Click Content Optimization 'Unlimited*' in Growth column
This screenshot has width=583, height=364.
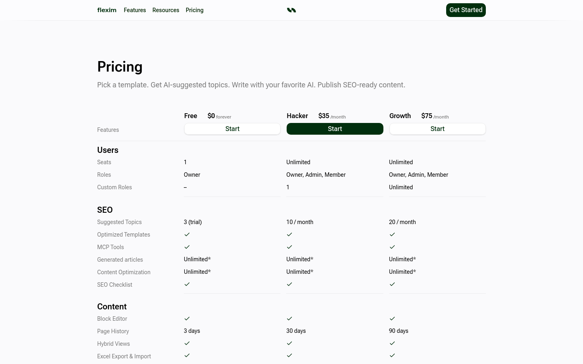[402, 272]
